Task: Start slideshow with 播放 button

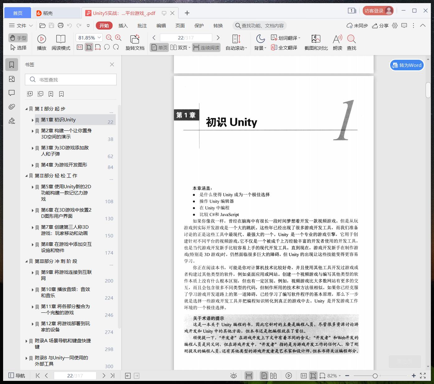Action: tap(41, 42)
